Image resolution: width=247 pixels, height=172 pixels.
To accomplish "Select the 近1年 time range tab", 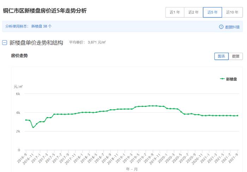I will (175, 12).
